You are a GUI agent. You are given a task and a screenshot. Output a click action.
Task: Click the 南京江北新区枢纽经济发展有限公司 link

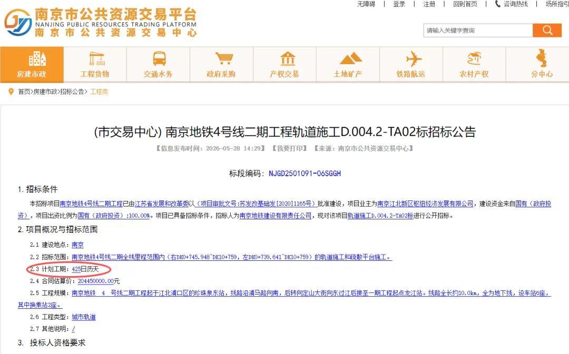coord(425,204)
